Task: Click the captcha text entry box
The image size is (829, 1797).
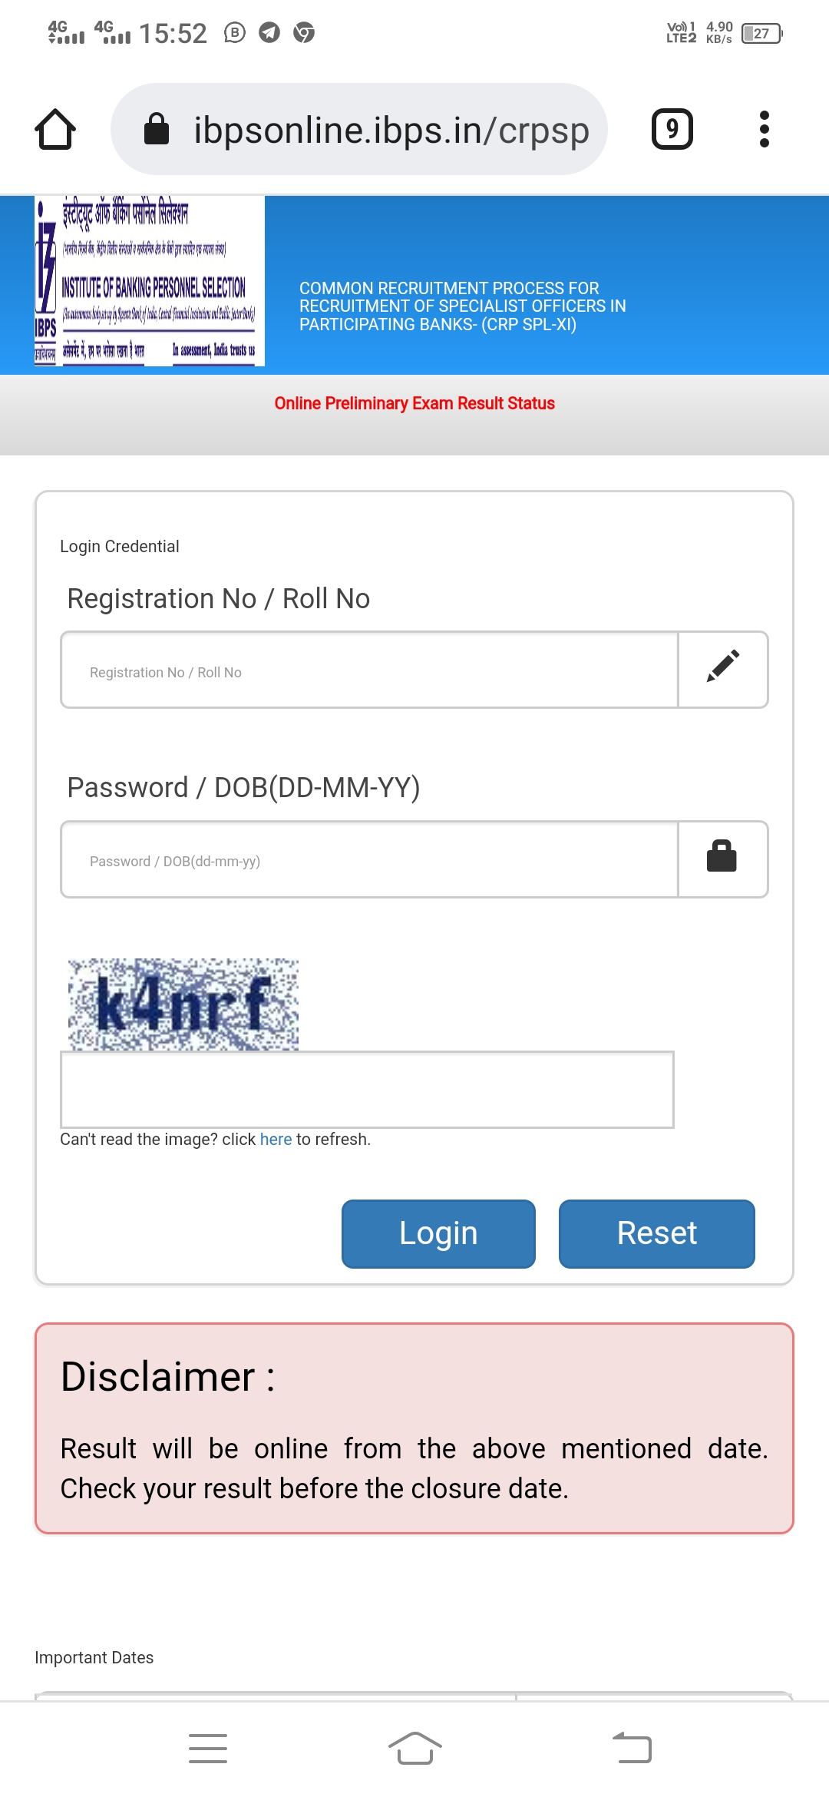Action: point(367,1090)
